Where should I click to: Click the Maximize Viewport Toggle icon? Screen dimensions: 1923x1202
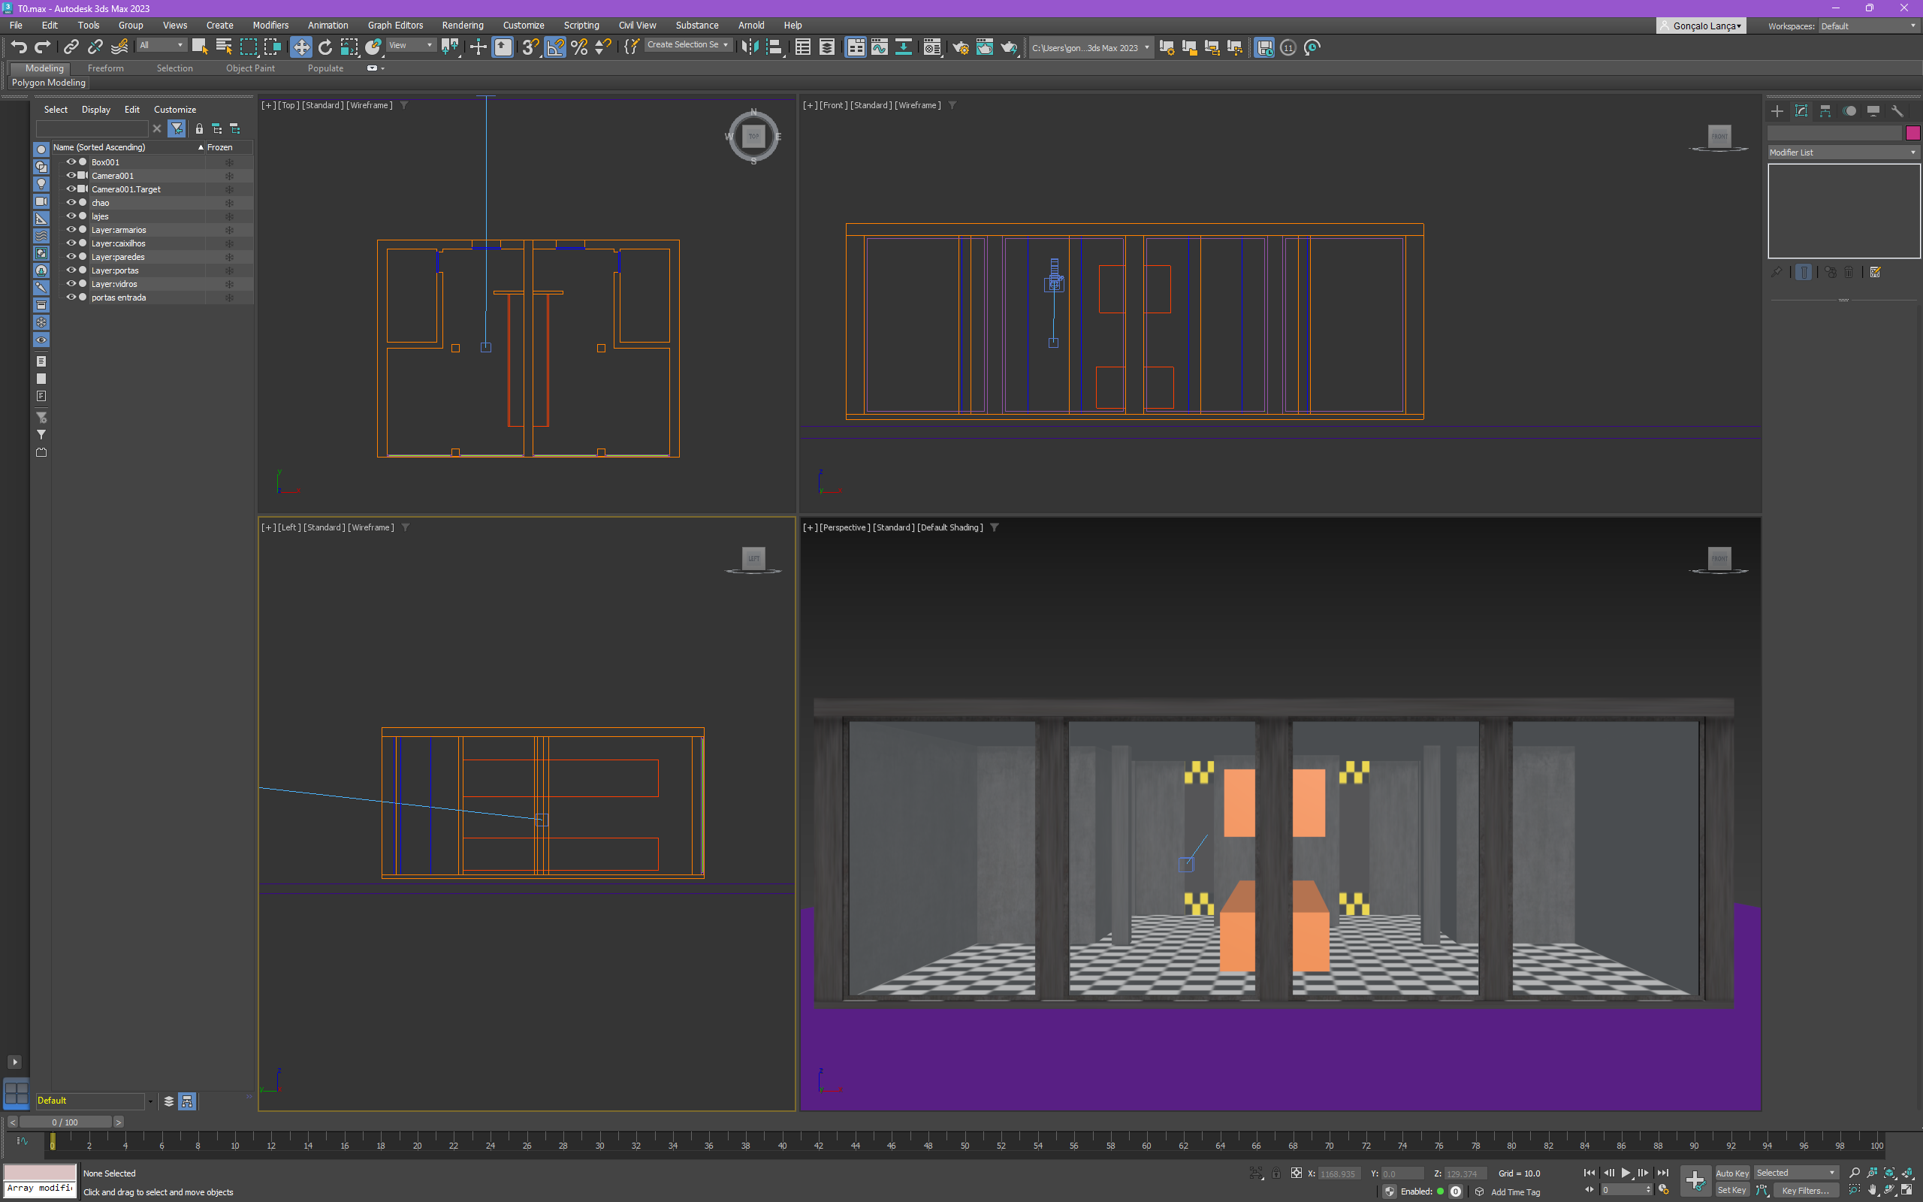(x=1906, y=1190)
